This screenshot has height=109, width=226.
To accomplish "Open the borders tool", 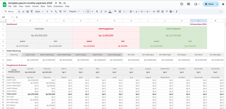I will pos(120,12).
